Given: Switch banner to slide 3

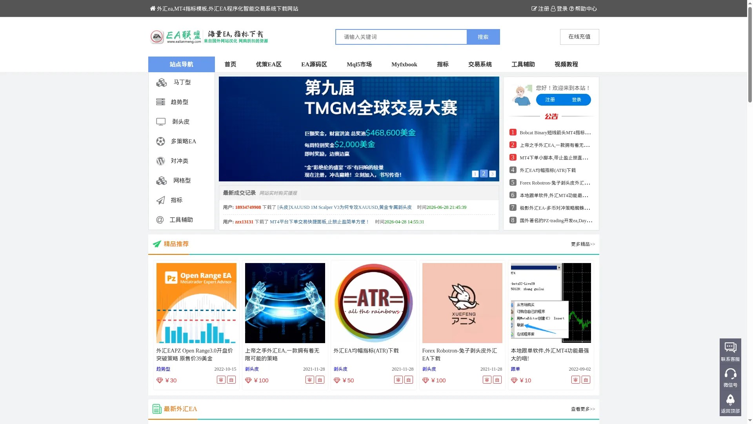Looking at the screenshot, I should tap(493, 174).
